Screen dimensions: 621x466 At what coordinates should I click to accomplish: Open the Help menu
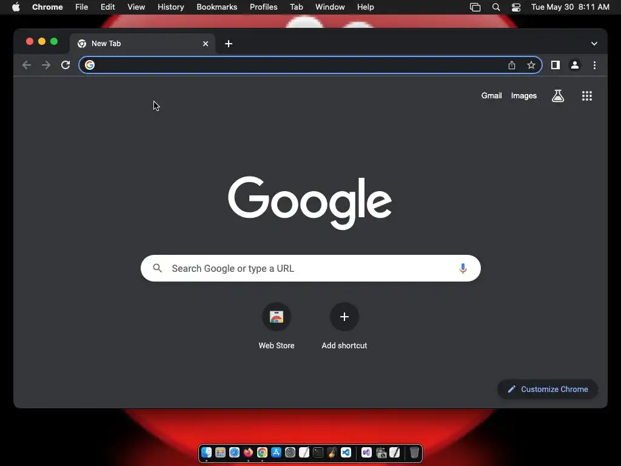[365, 7]
